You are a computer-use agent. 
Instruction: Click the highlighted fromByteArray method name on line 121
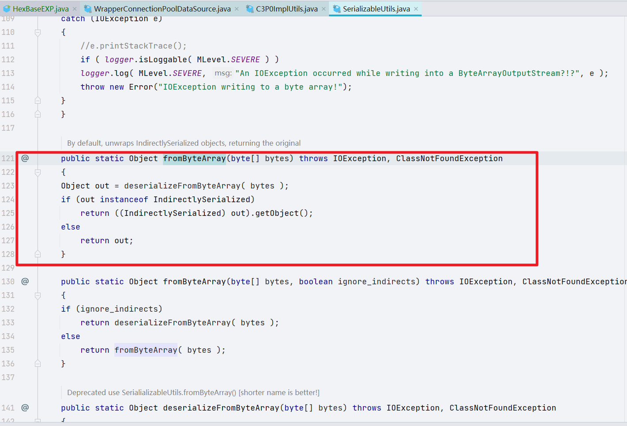194,158
